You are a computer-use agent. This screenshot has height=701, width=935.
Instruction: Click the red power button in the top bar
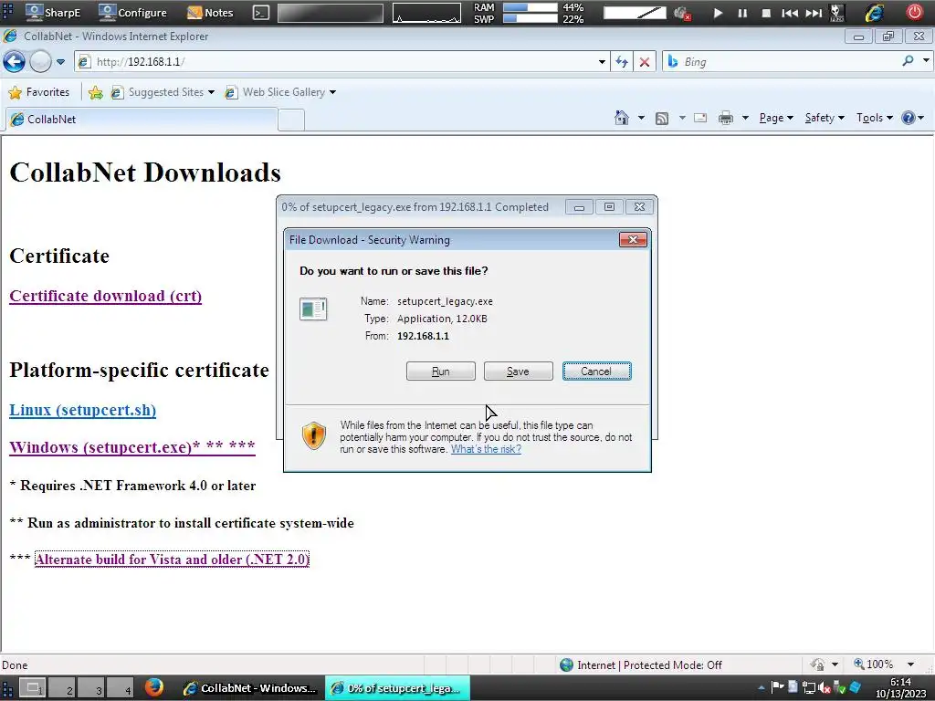click(914, 12)
